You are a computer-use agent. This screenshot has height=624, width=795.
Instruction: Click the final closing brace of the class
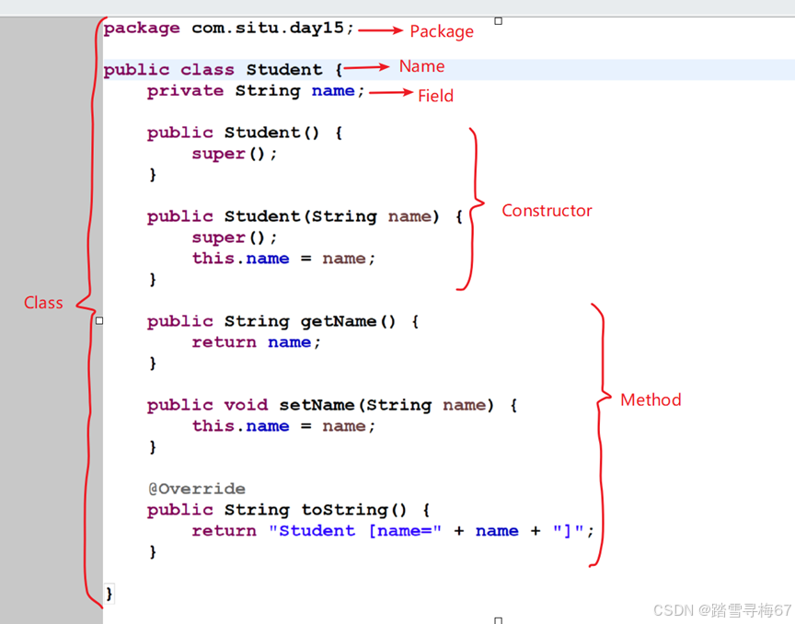point(109,594)
